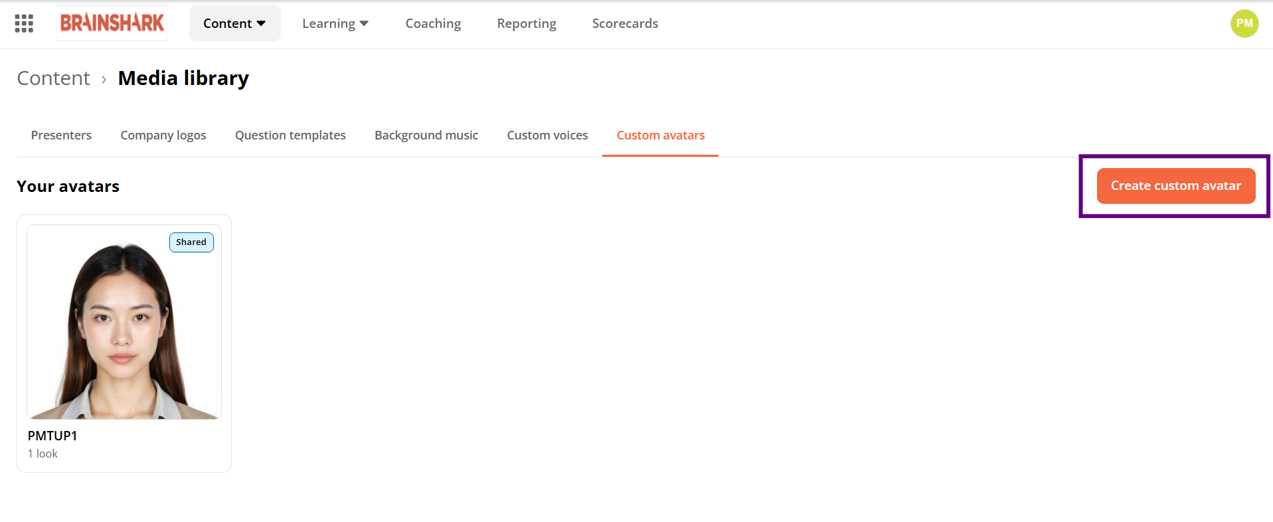The height and width of the screenshot is (522, 1273).
Task: Open Reporting in the top navigation
Action: tap(527, 23)
